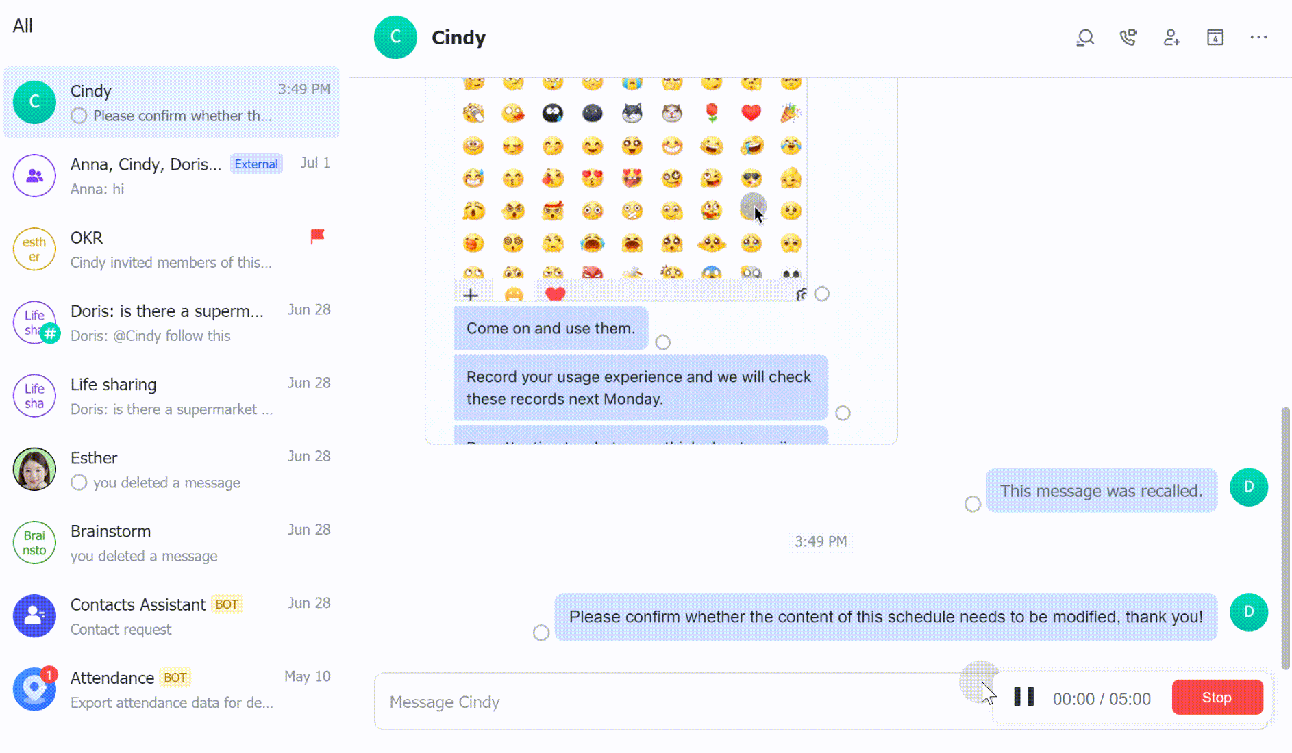The height and width of the screenshot is (753, 1292).
Task: Start a video call with Cindy
Action: coord(1128,38)
